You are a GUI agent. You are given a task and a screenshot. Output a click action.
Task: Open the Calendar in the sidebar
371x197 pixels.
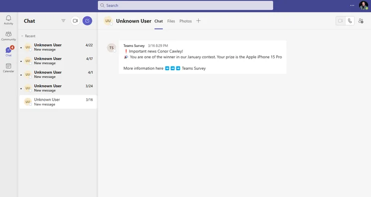pos(8,68)
